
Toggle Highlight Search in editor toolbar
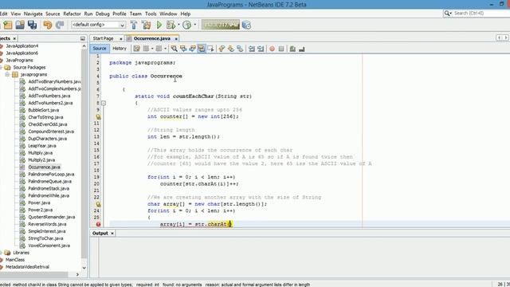(x=202, y=49)
